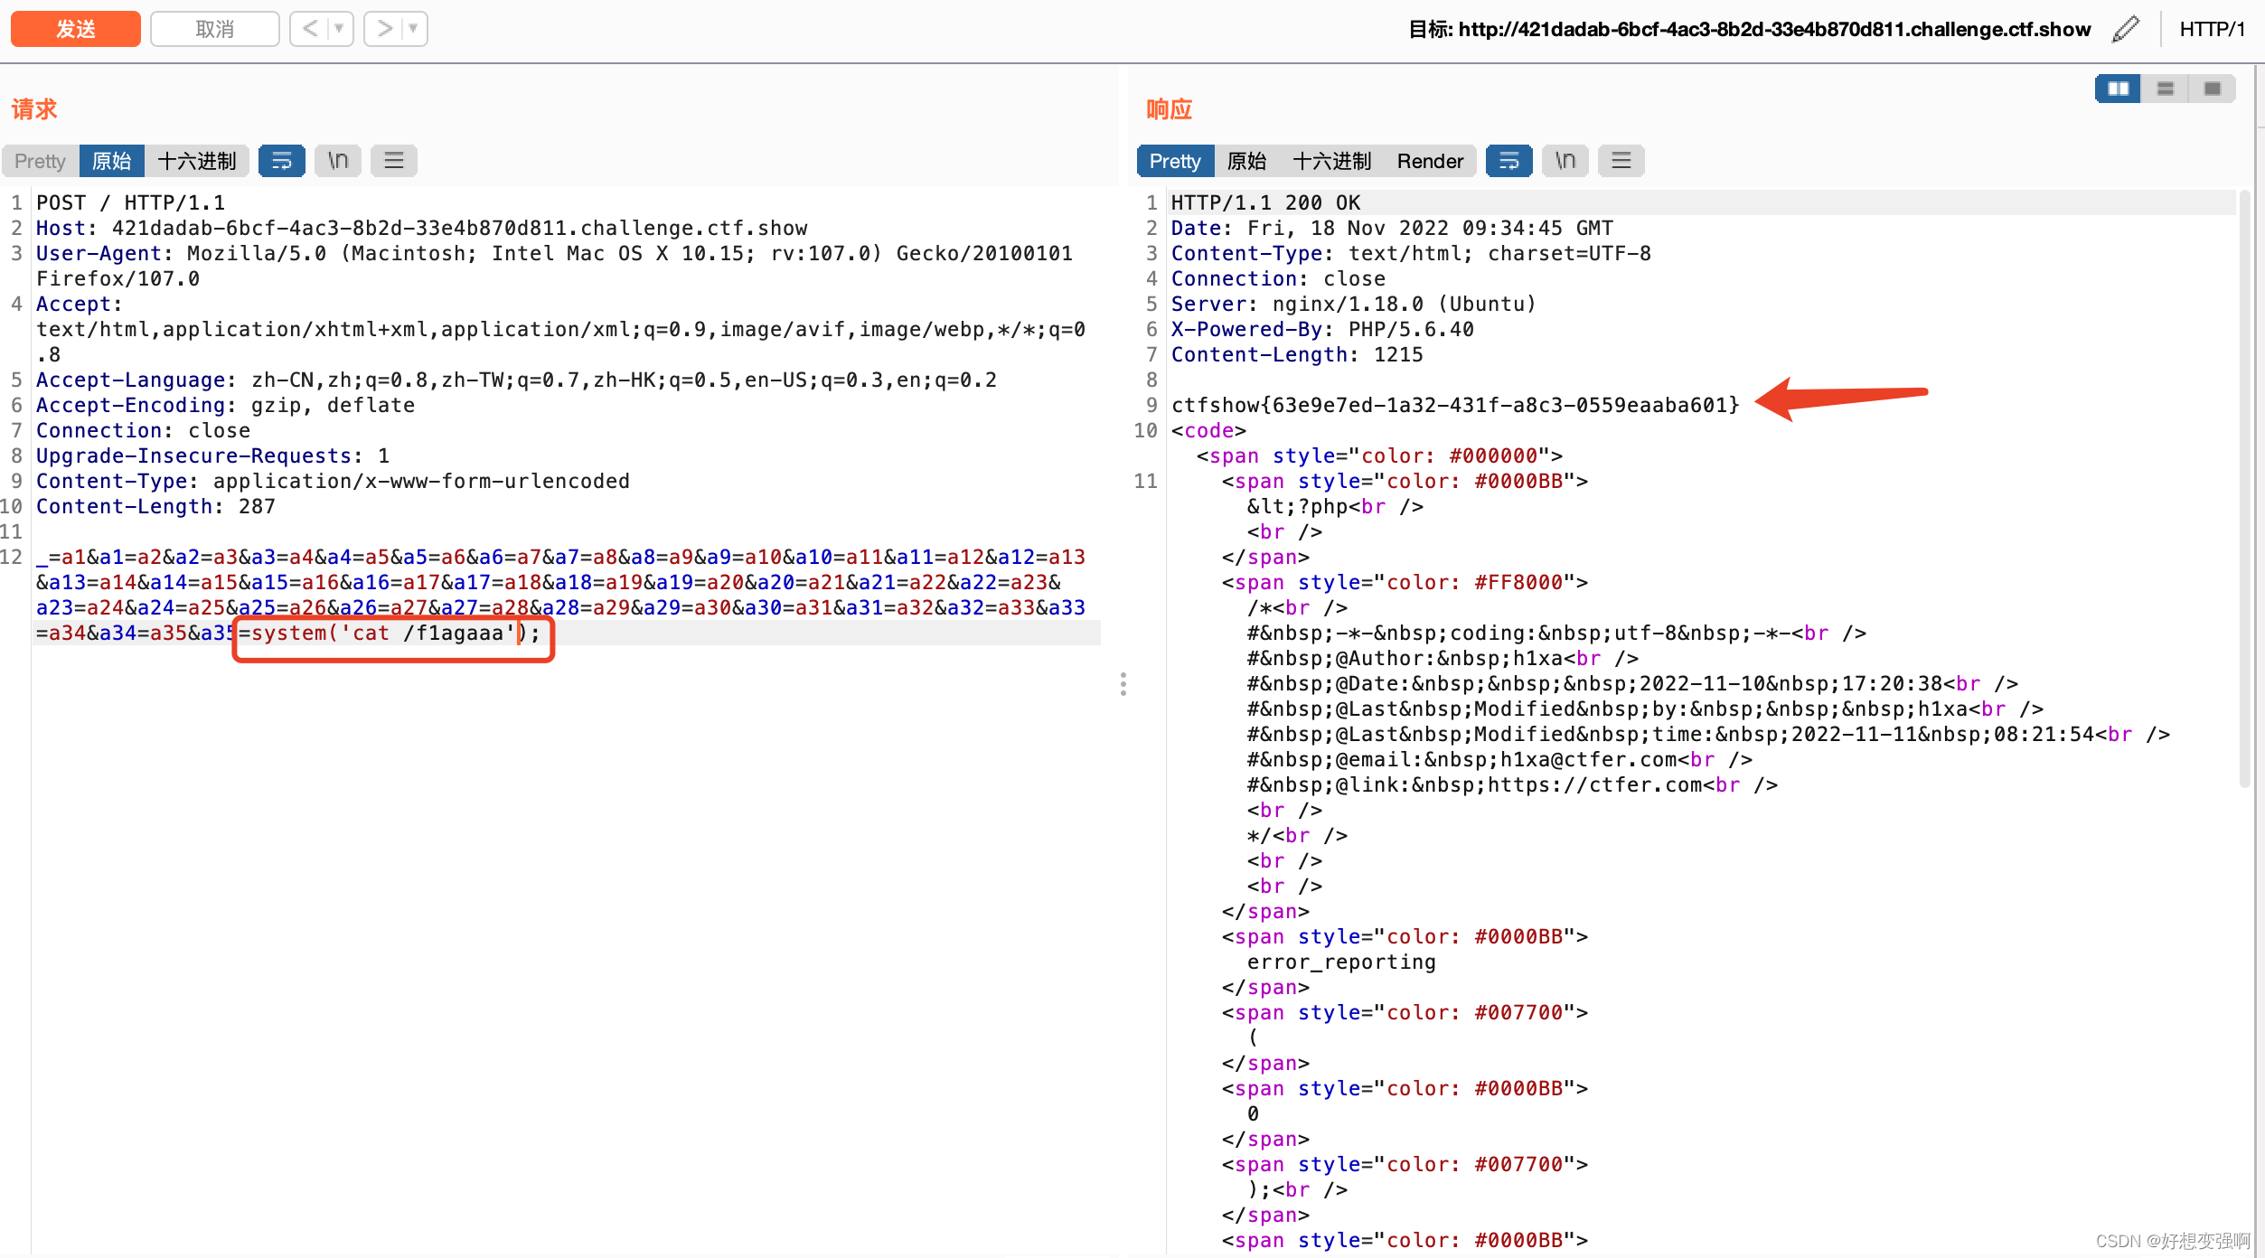Click the word-wrap icon in request panel
The width and height of the screenshot is (2265, 1258).
281,161
